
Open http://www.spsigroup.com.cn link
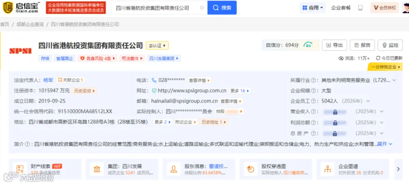tap(192, 91)
